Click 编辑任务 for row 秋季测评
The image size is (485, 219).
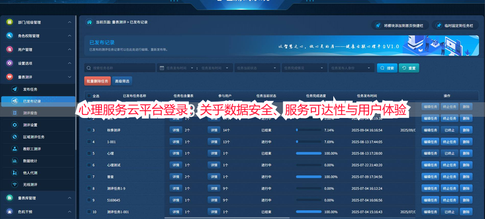(430, 130)
